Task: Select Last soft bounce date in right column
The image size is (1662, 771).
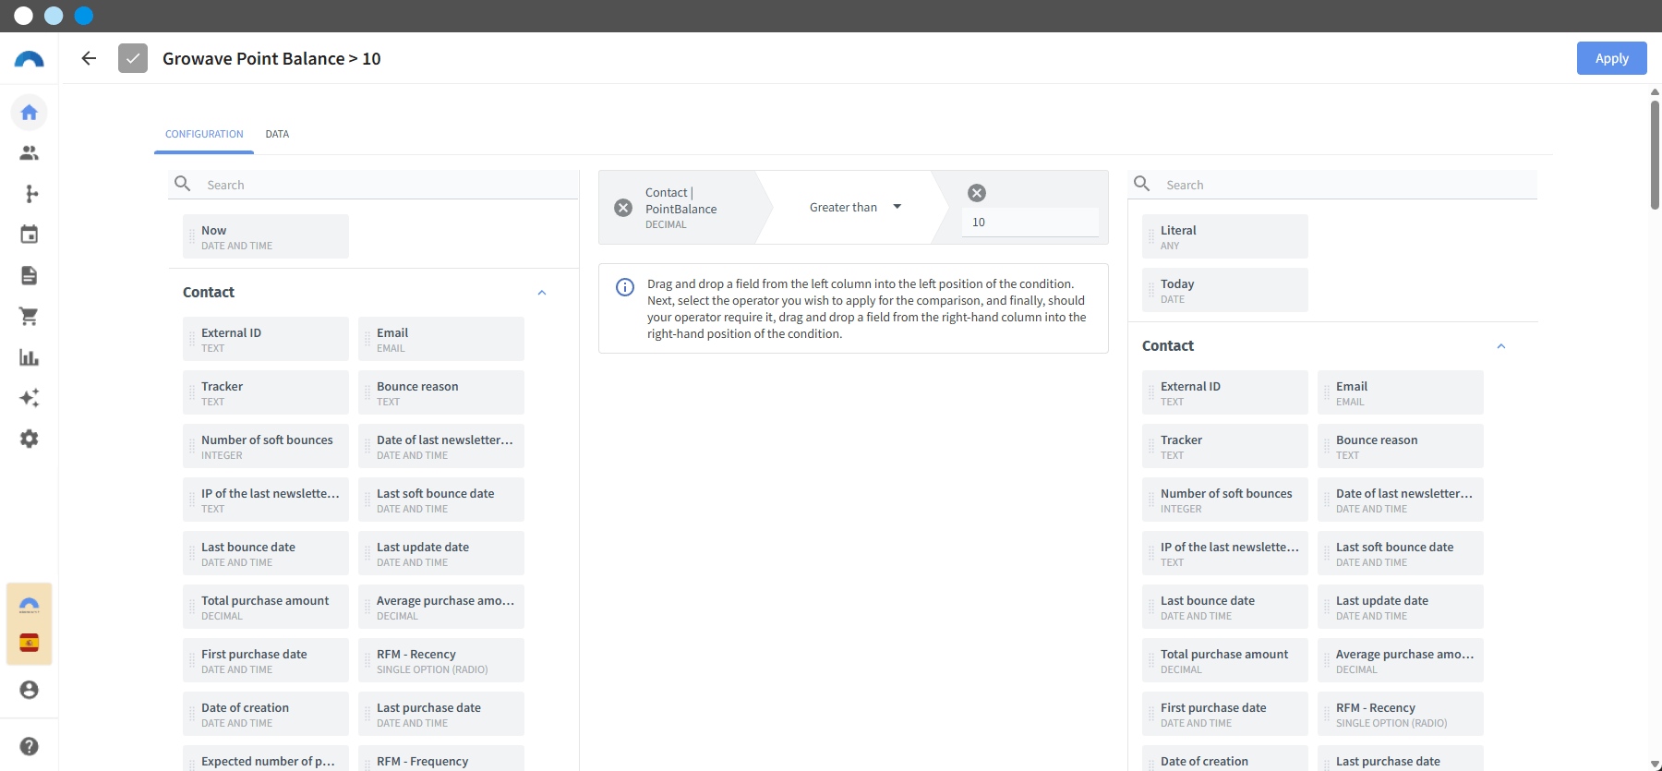Action: [x=1401, y=553]
